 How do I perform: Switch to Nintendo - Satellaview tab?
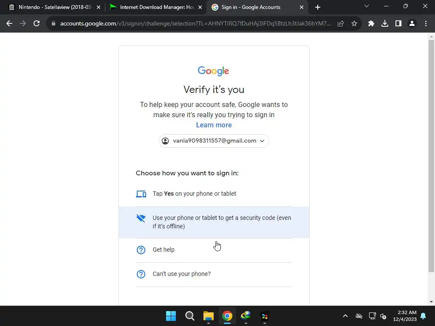tap(55, 7)
